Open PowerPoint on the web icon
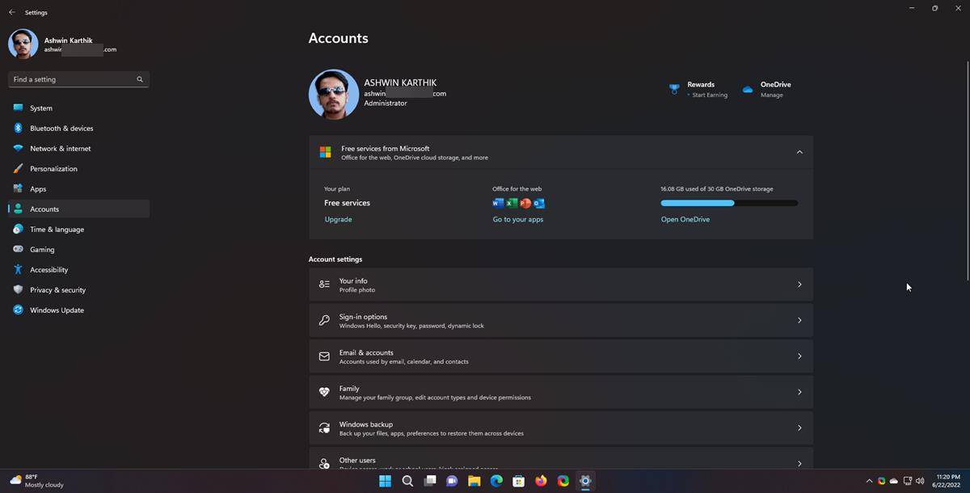Image resolution: width=970 pixels, height=493 pixels. [525, 203]
